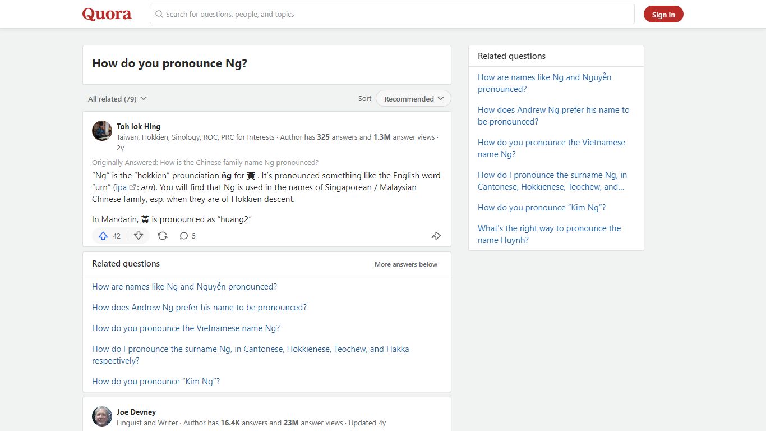Screen dimensions: 766x431
Task: Open main-column link about "Kim Ng"
Action: point(156,382)
